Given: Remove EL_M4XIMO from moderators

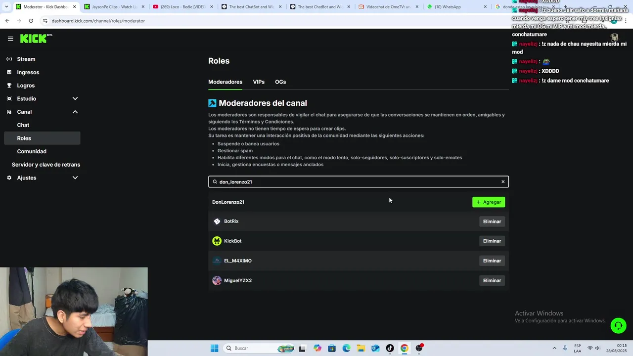Looking at the screenshot, I should 492,261.
